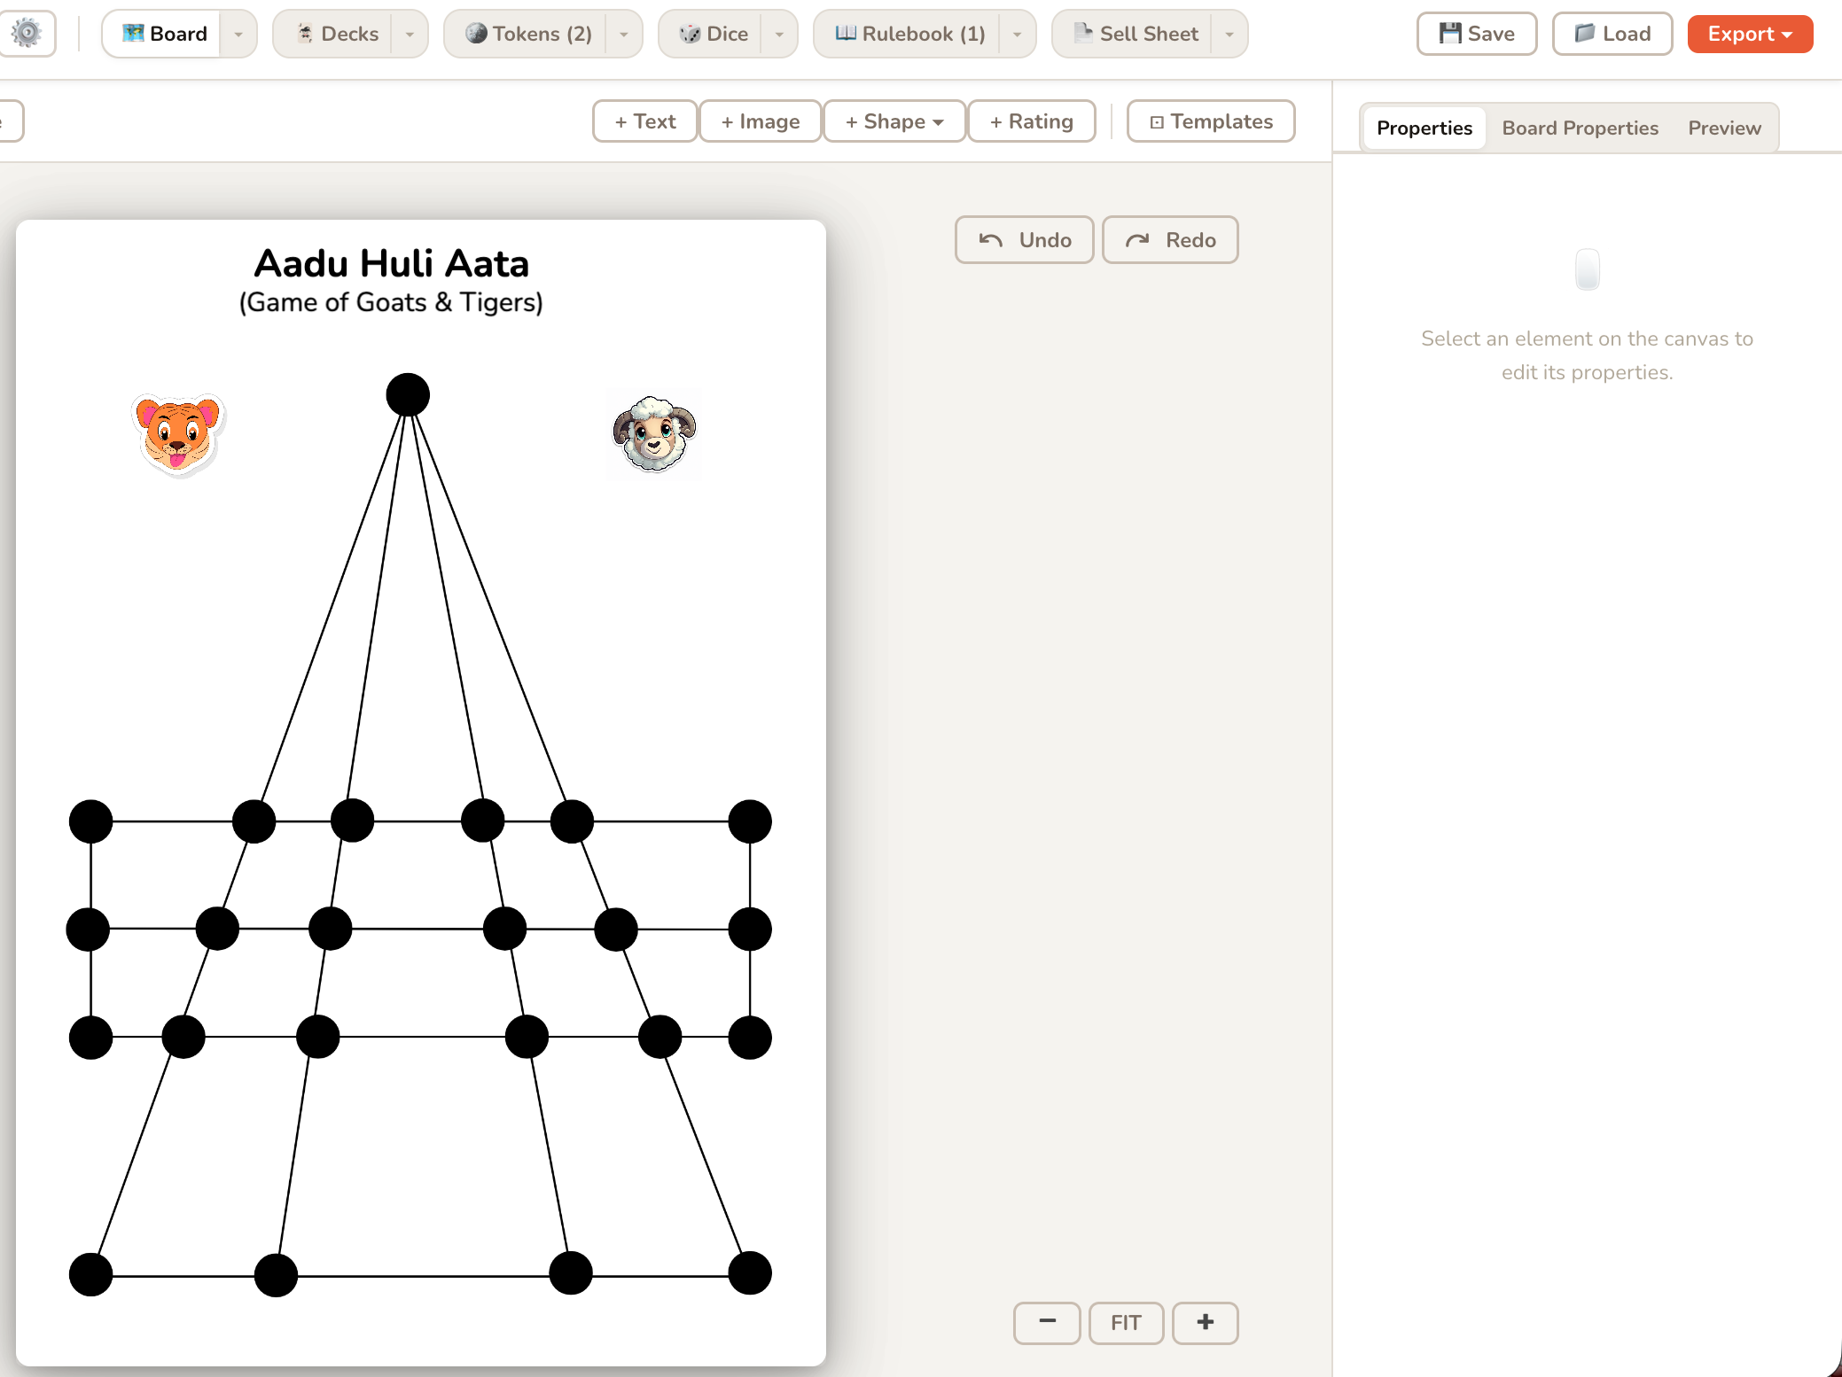
Task: Switch to the Preview tab
Action: pos(1724,128)
